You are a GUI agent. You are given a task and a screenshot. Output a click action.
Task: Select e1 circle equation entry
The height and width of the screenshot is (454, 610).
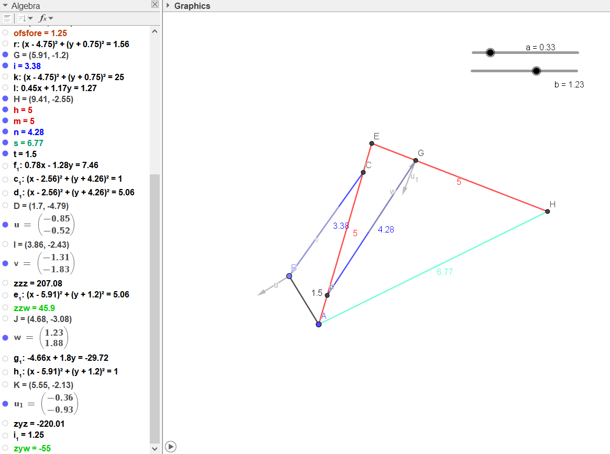tap(71, 294)
